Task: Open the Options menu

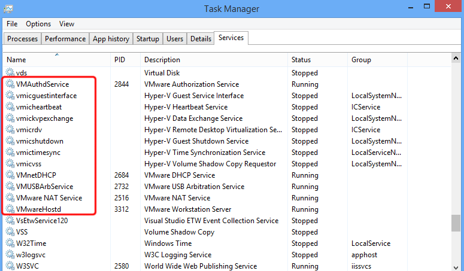Action: [x=38, y=24]
